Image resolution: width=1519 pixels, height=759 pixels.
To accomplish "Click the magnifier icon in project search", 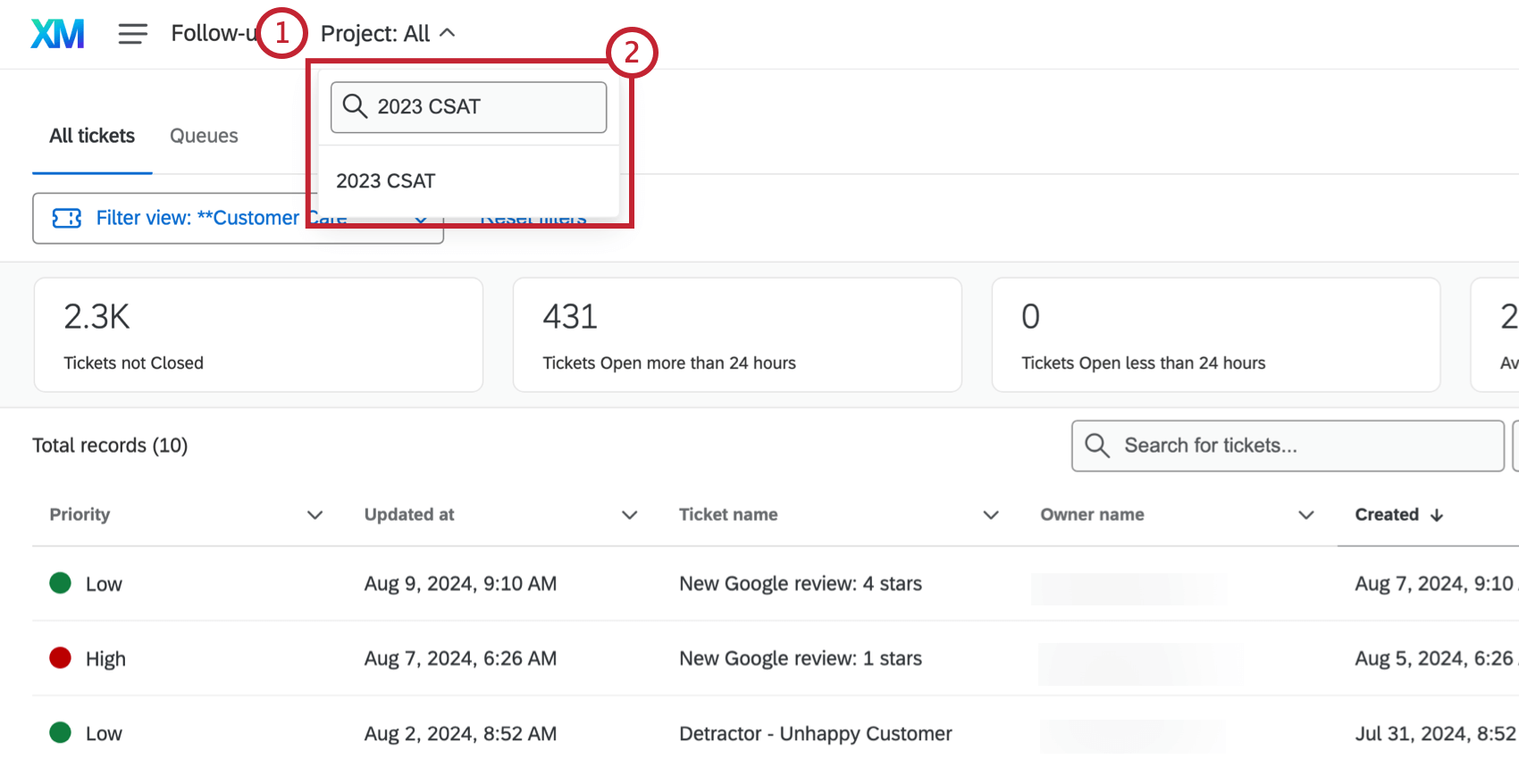I will point(355,106).
